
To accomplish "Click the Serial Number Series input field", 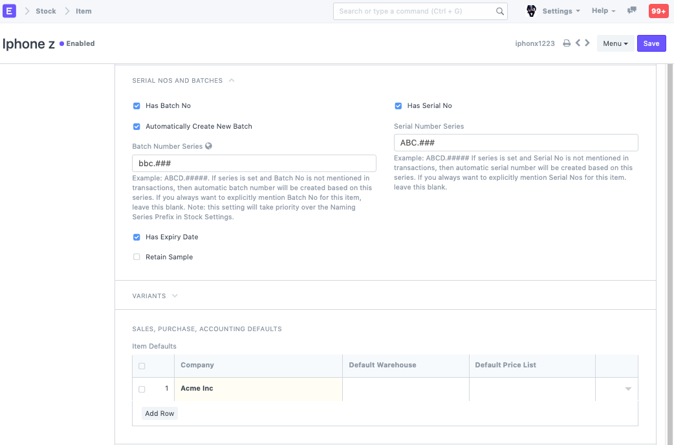I will (516, 143).
